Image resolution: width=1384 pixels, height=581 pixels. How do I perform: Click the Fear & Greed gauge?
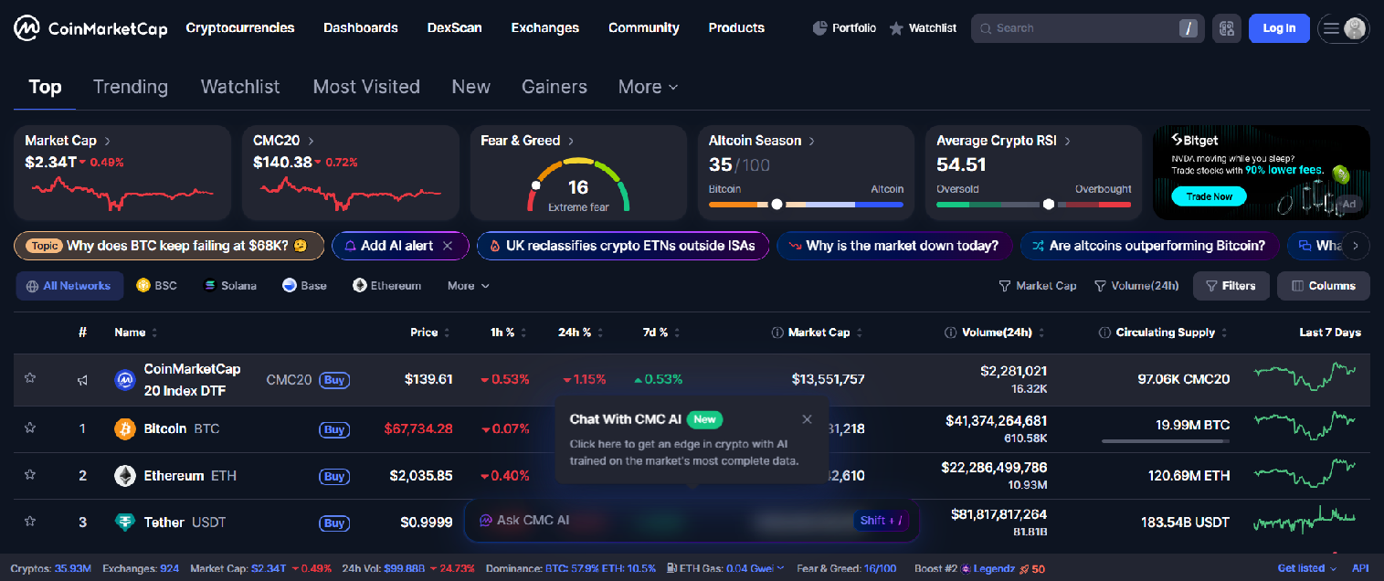[578, 185]
